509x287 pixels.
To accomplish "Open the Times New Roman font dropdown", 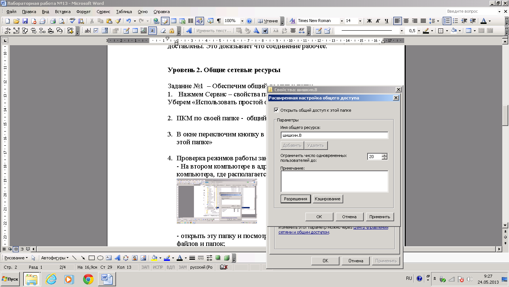I will (342, 21).
